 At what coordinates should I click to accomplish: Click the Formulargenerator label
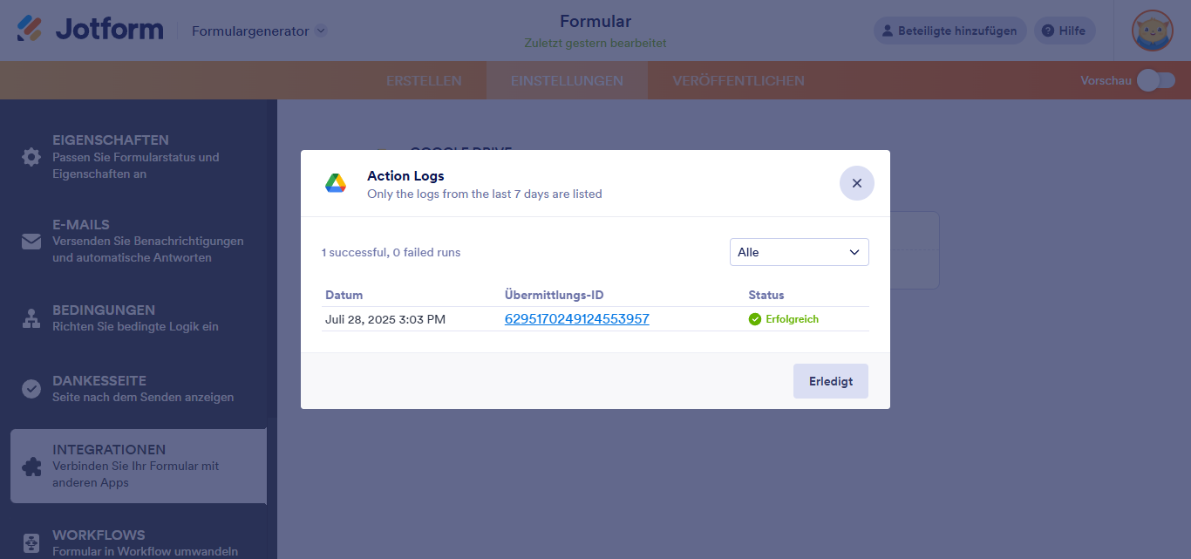point(250,31)
